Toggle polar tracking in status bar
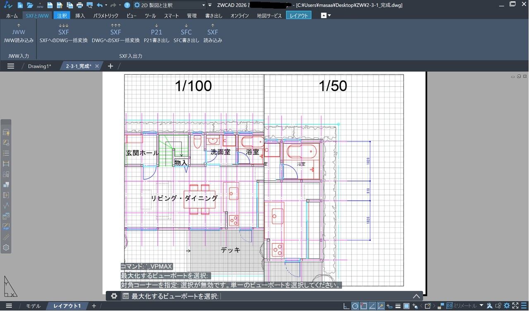529x312 pixels. coord(355,306)
